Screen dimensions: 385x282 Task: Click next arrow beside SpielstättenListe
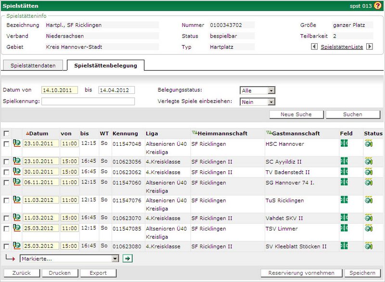pos(370,47)
